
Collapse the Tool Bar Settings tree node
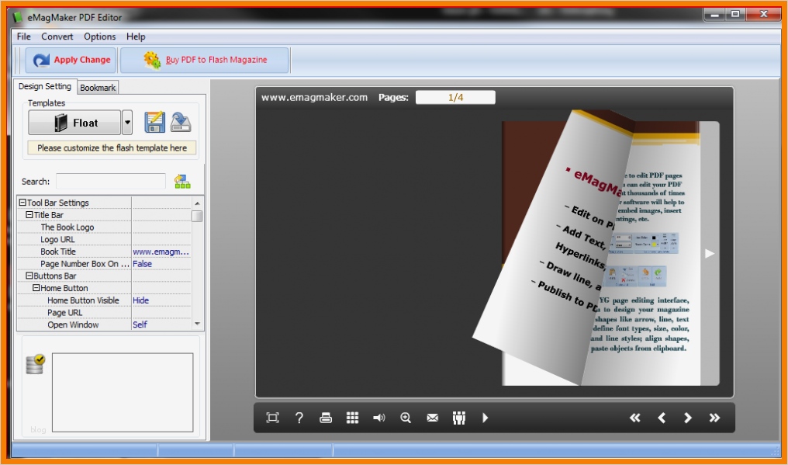click(21, 203)
